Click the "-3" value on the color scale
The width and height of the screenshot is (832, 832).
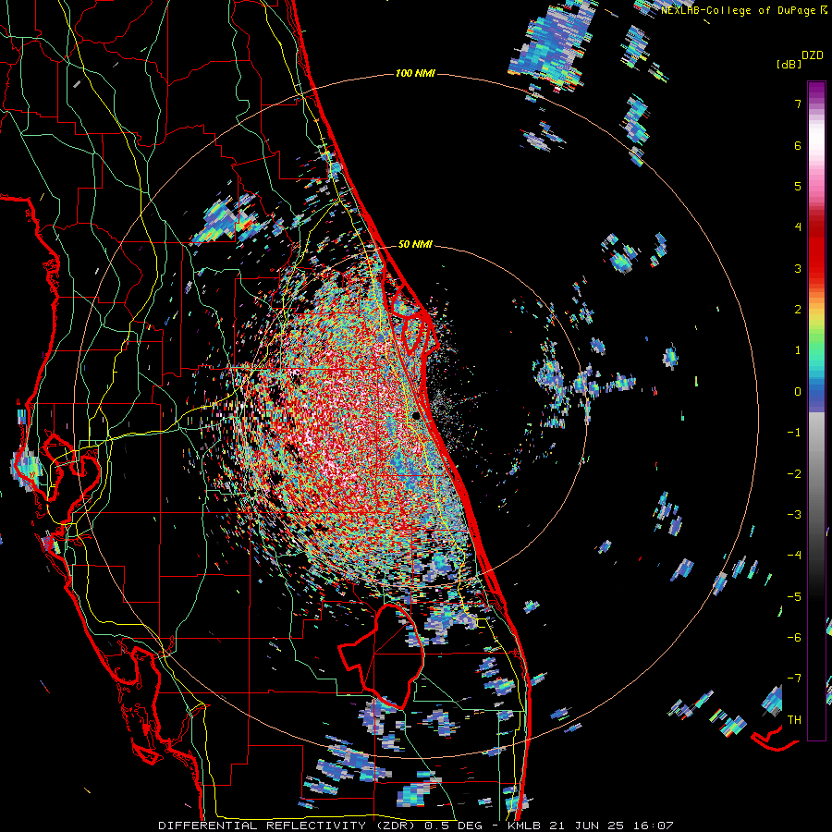(x=794, y=514)
